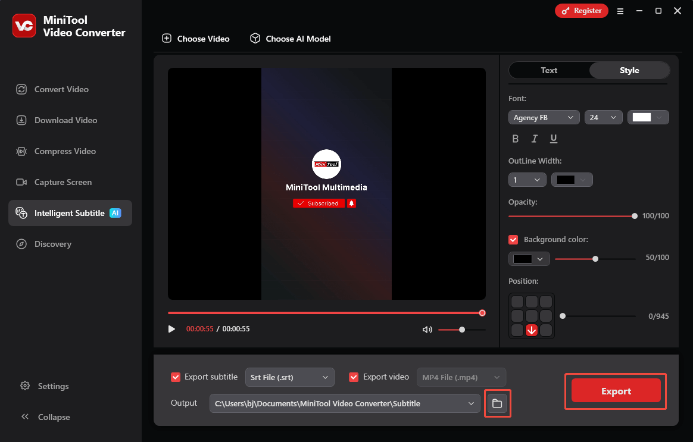693x442 pixels.
Task: Open the Srt File format dropdown
Action: (289, 377)
